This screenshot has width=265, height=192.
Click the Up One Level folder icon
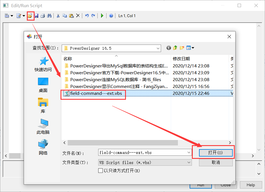pos(175,48)
